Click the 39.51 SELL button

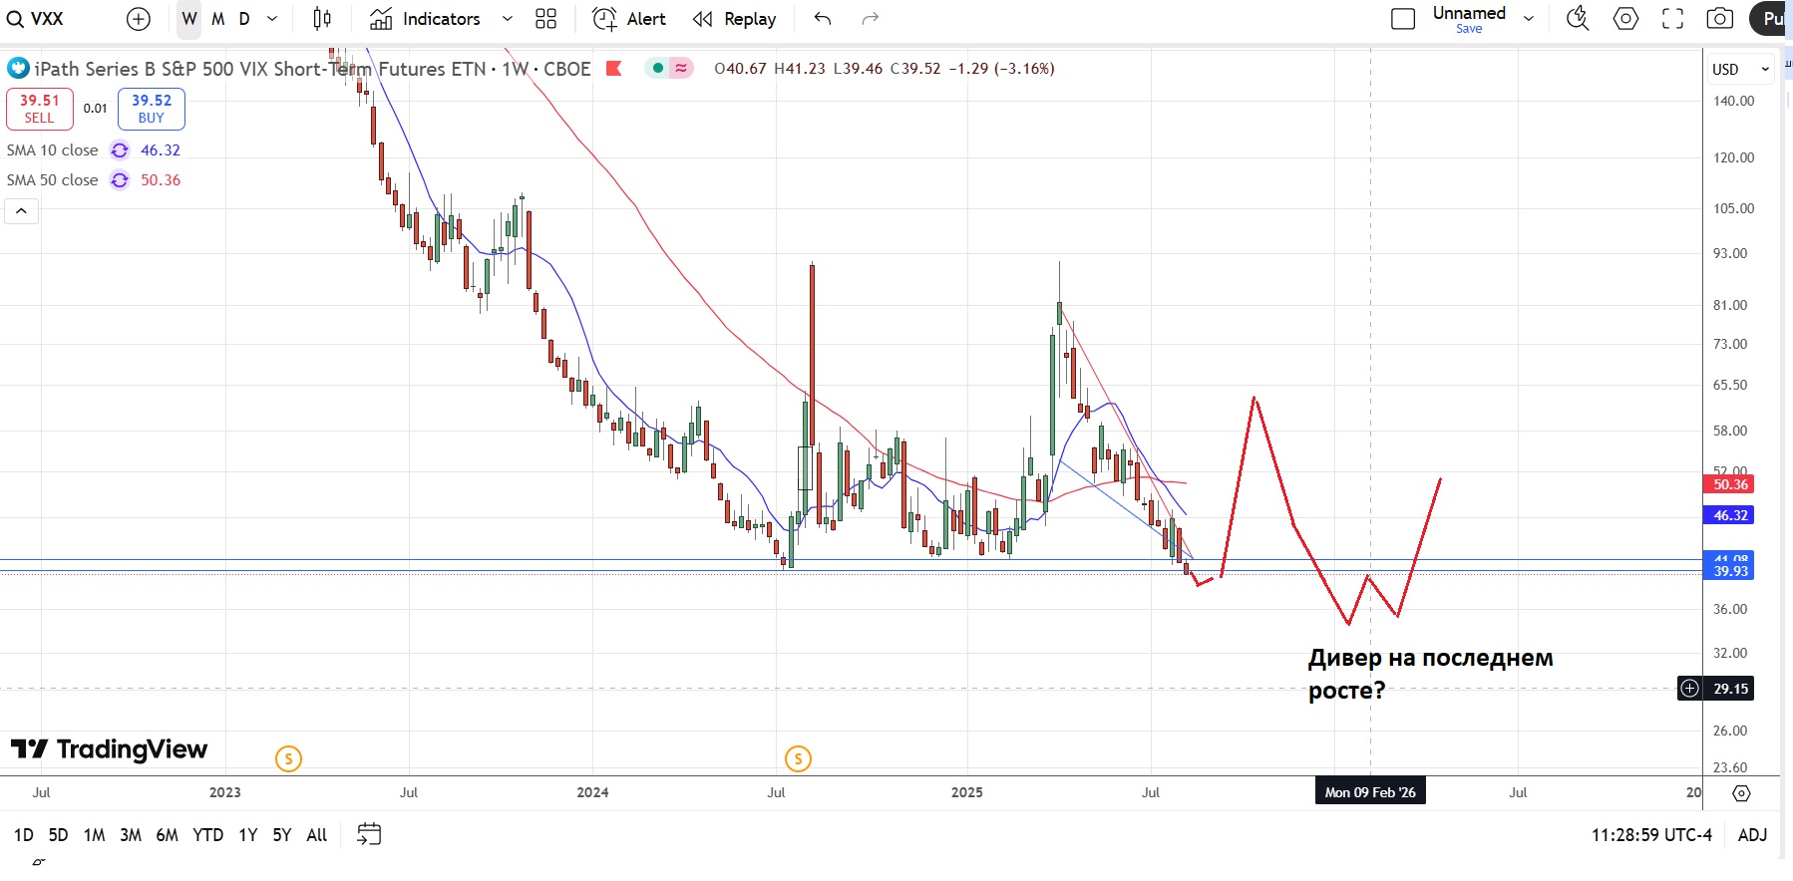tap(40, 109)
